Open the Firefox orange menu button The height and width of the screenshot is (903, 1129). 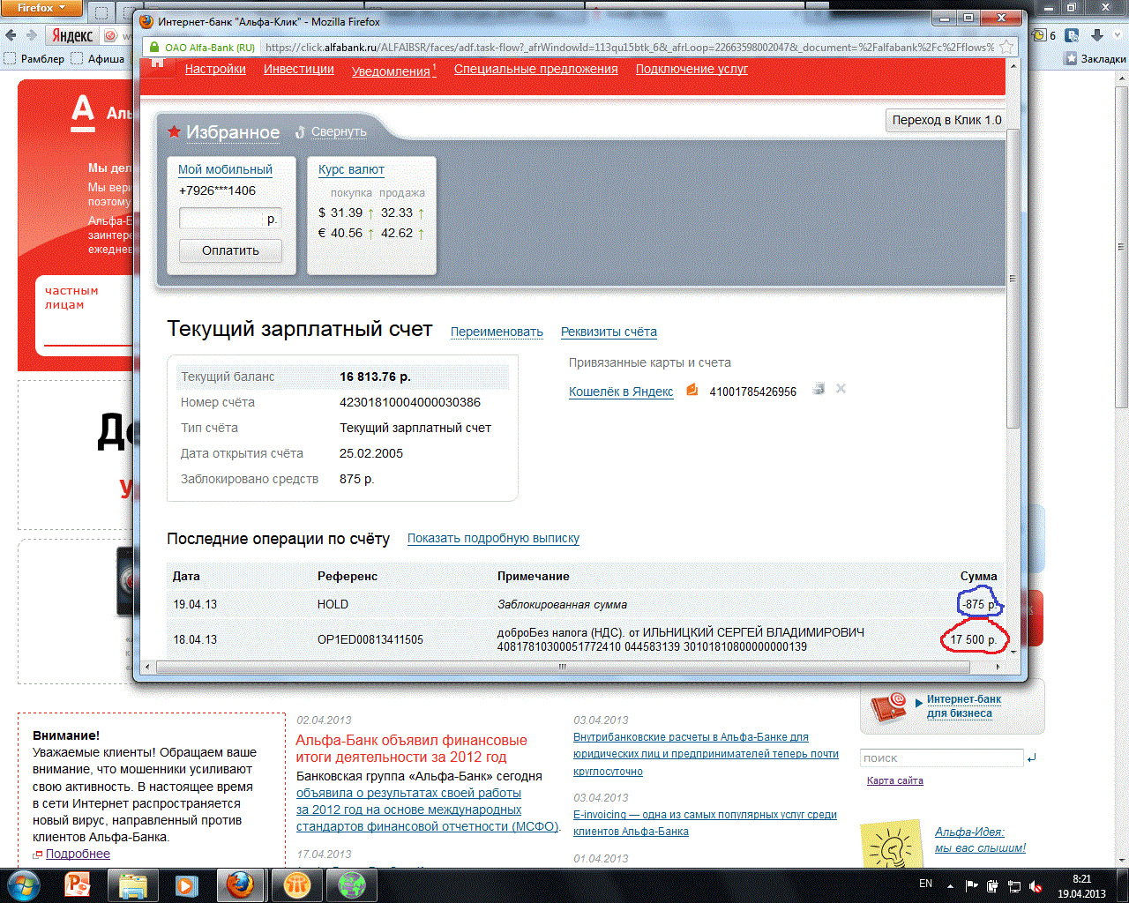pyautogui.click(x=41, y=8)
